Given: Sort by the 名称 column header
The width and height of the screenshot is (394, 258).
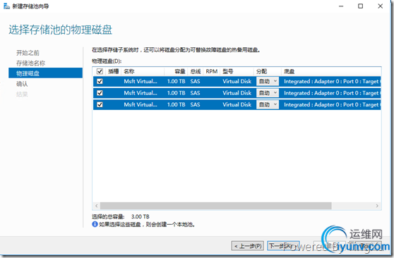Looking at the screenshot, I should (143, 71).
